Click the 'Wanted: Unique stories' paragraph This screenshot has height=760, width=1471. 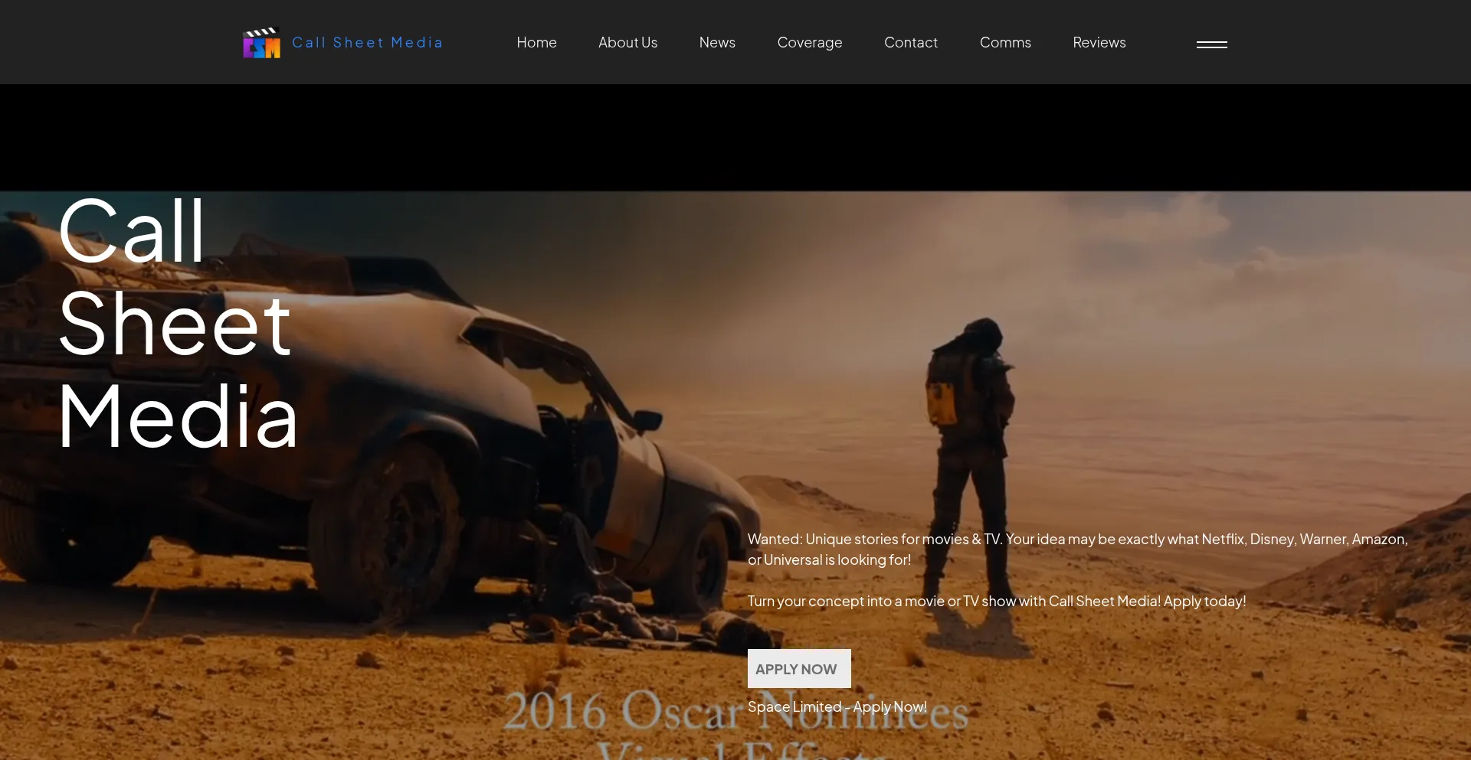click(x=1076, y=550)
